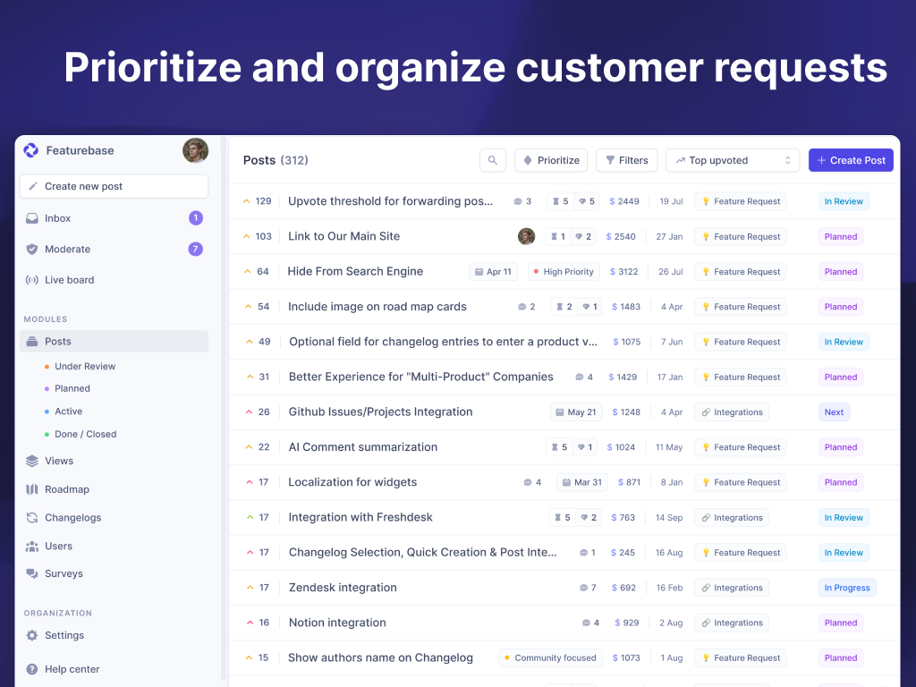This screenshot has height=687, width=916.
Task: Go to the Roadmap module
Action: [67, 489]
